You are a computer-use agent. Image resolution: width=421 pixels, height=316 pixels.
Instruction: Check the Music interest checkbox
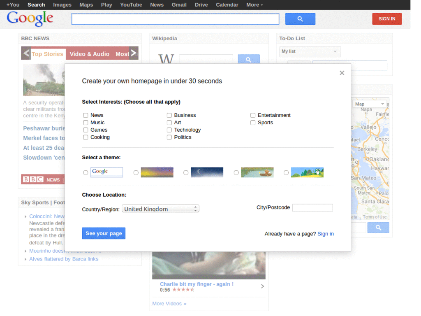click(86, 123)
